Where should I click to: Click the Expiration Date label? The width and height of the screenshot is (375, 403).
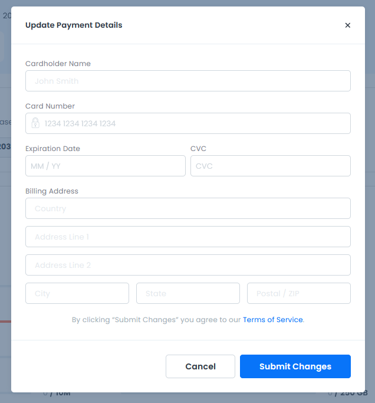[x=52, y=149]
